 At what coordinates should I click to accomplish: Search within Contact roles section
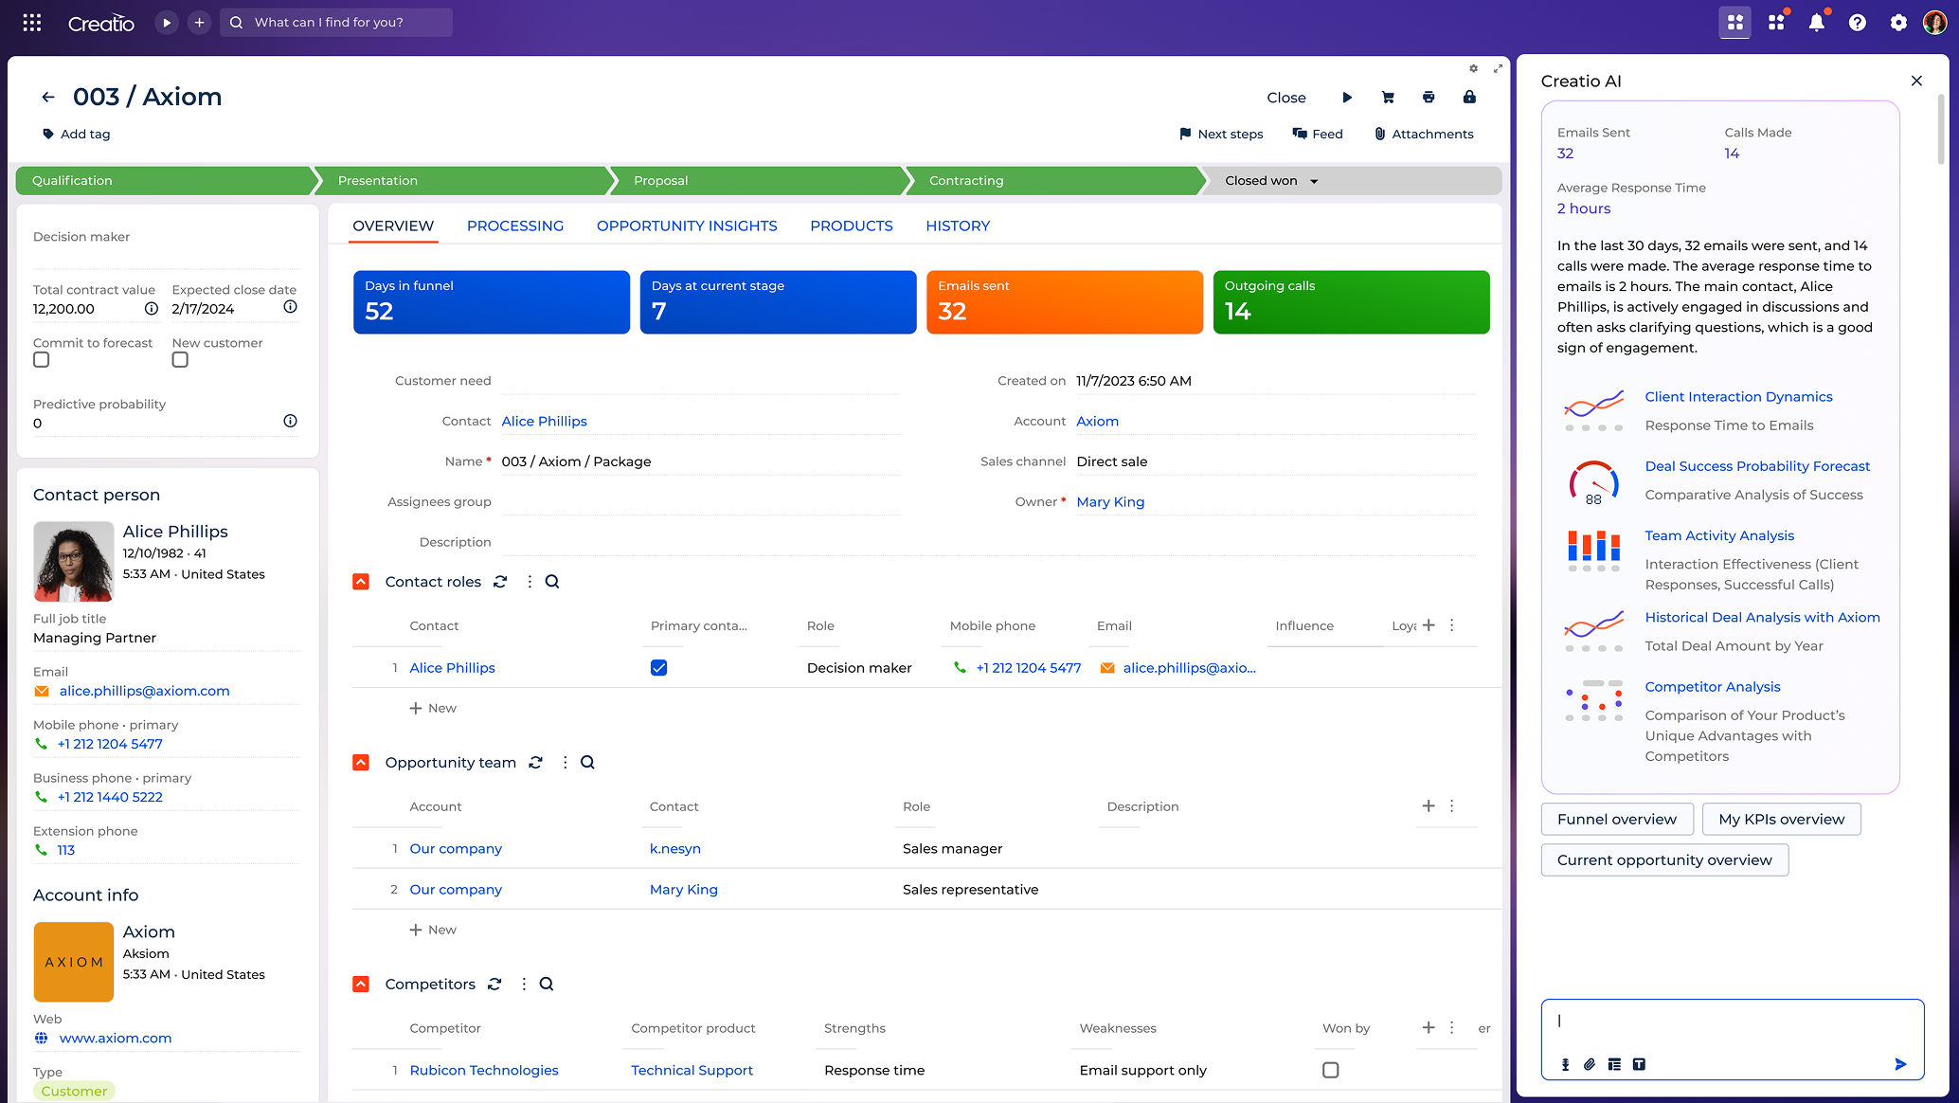tap(551, 581)
